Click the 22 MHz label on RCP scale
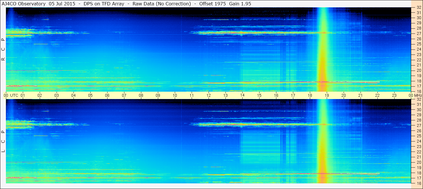423x189 pixels. click(x=418, y=60)
